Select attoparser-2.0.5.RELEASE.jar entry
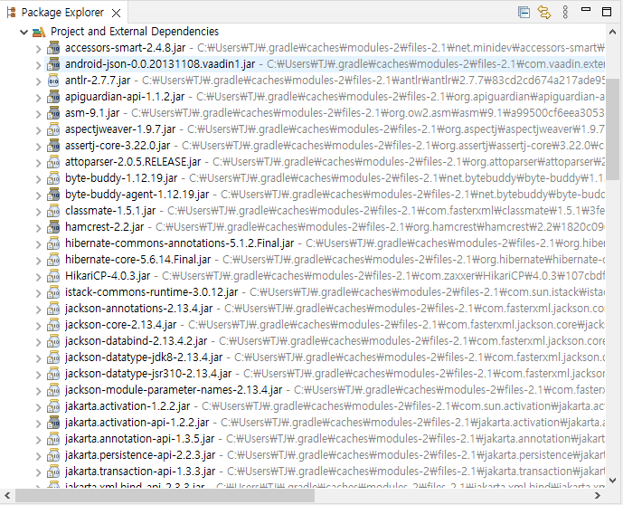This screenshot has width=623, height=505. (325, 162)
